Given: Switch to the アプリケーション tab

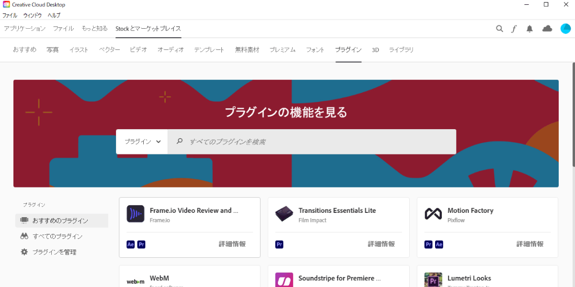Looking at the screenshot, I should pyautogui.click(x=25, y=29).
